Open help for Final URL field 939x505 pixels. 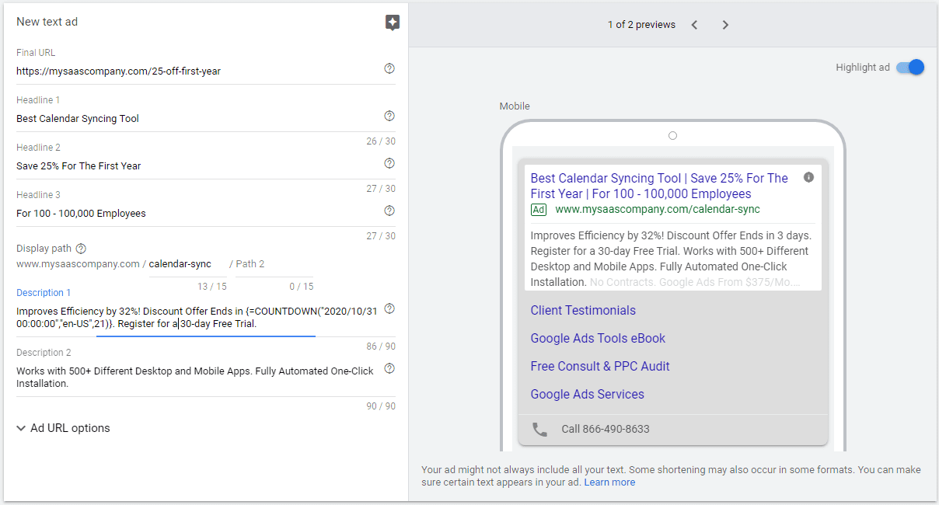pos(389,68)
